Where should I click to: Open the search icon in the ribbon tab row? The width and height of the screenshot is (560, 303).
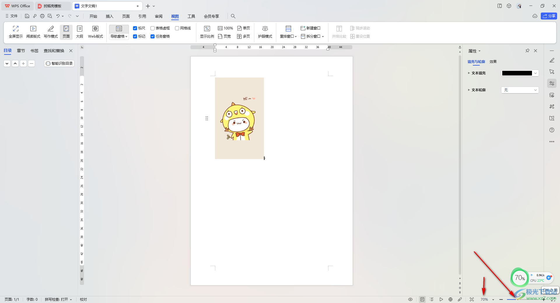tap(233, 16)
